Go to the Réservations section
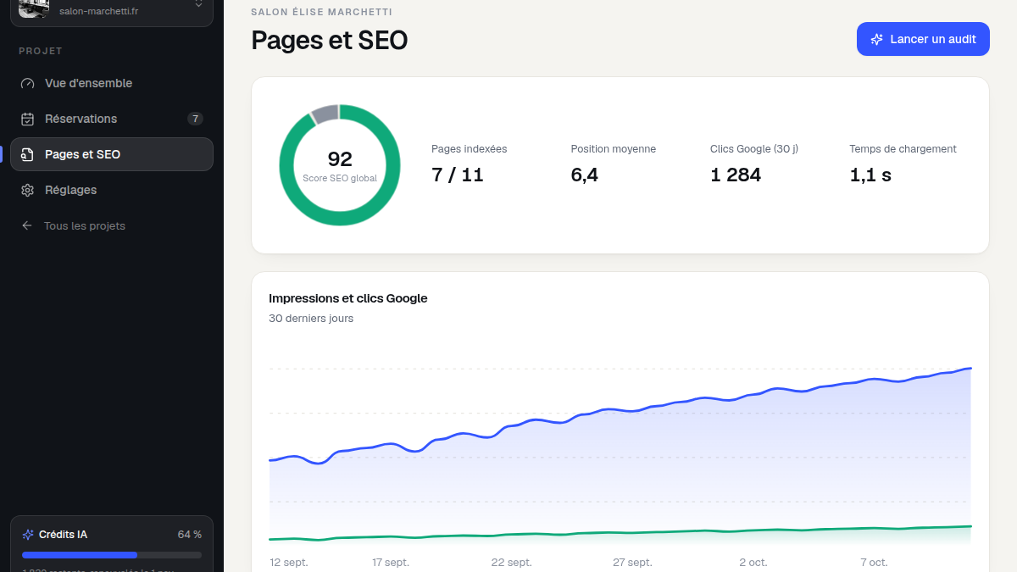The image size is (1017, 572). 112,119
